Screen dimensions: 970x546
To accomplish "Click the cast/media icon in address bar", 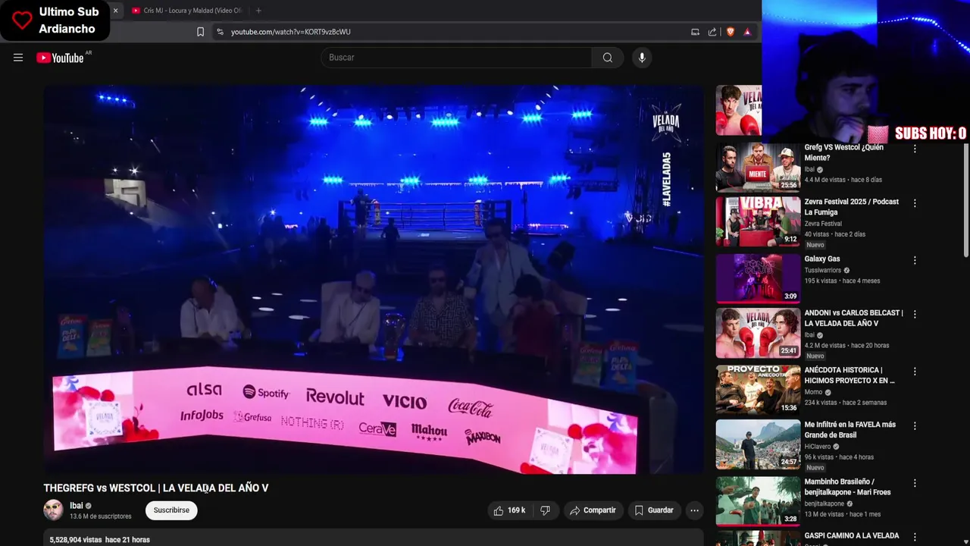I will click(695, 32).
